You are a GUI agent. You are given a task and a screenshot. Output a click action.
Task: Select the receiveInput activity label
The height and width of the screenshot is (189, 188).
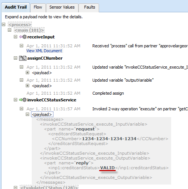[x=41, y=37]
